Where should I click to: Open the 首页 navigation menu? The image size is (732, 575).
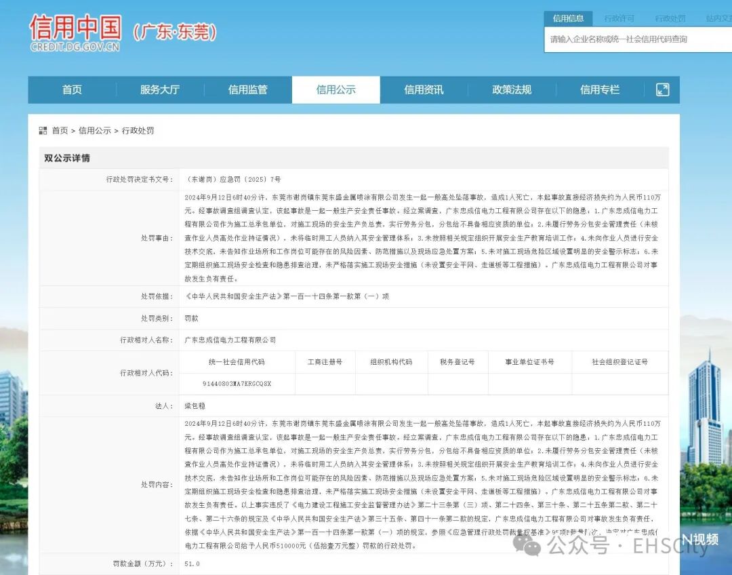click(x=72, y=90)
